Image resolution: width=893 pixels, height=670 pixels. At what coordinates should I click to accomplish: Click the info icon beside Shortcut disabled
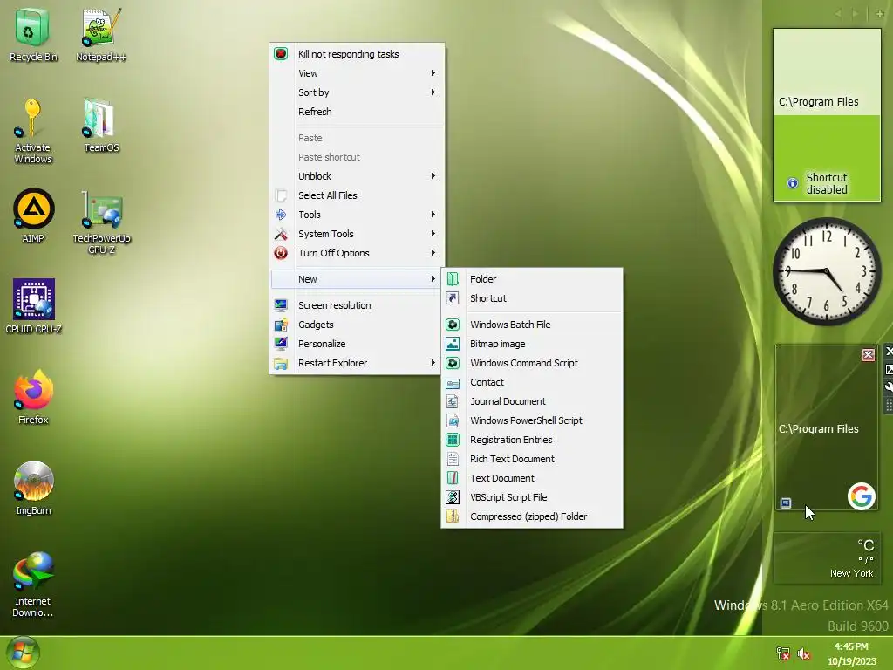[x=792, y=183]
